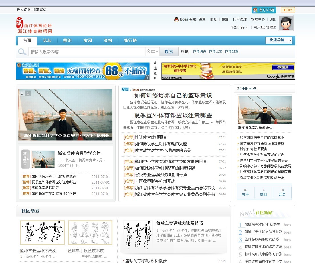This screenshot has width=315, height=263.
Task: Click hot search term 体育论文
Action: (x=215, y=51)
